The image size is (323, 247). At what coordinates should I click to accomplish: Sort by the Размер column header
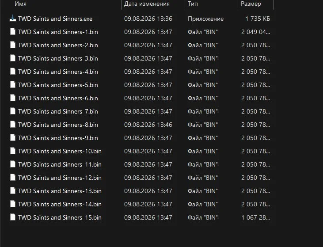[251, 4]
